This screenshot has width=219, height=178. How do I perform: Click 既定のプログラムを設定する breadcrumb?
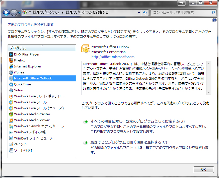click(x=87, y=12)
